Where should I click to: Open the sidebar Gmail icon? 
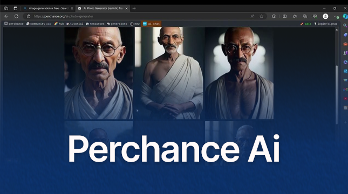(x=345, y=89)
